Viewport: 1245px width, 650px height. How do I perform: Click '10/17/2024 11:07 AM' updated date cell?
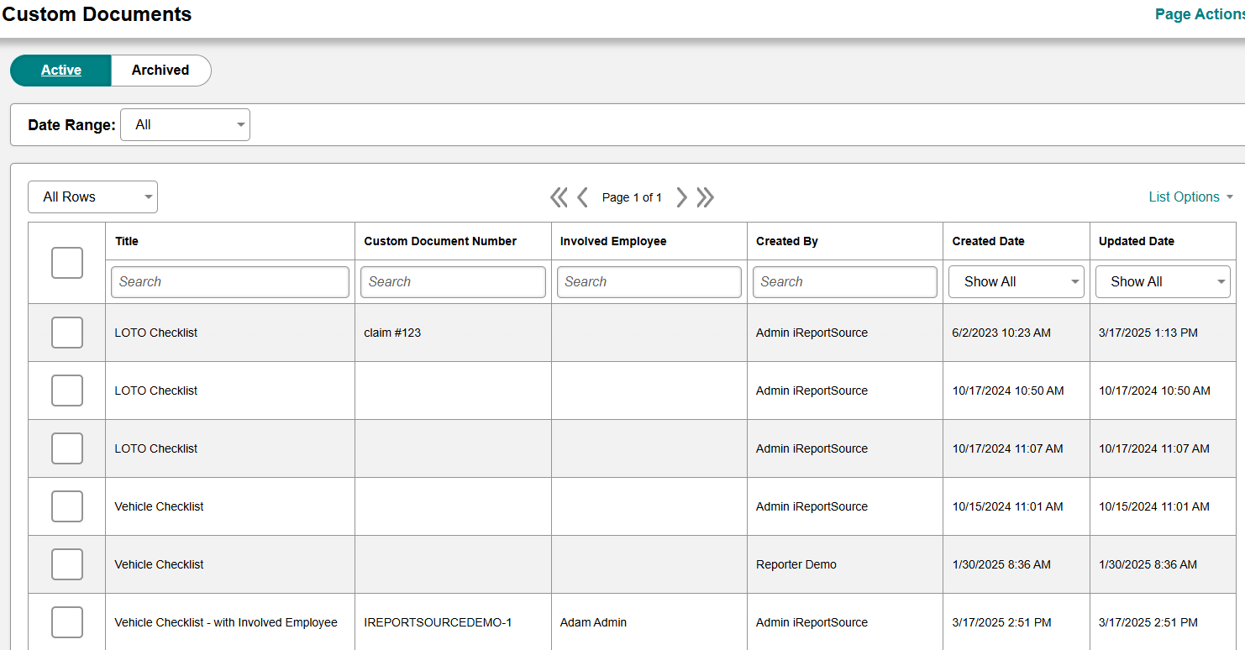(1154, 448)
